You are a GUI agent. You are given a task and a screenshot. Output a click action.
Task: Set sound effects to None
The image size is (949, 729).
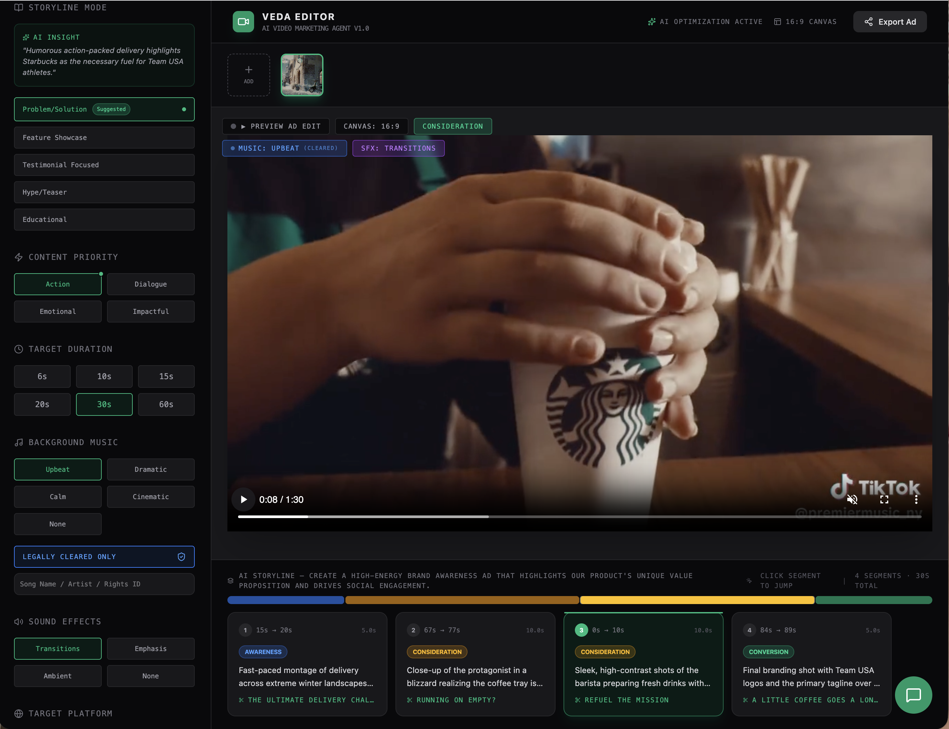[x=151, y=676]
